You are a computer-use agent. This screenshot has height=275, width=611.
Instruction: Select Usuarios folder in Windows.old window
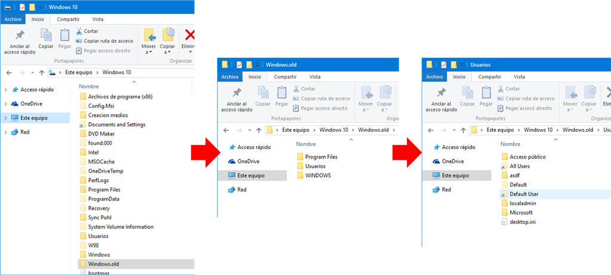311,166
